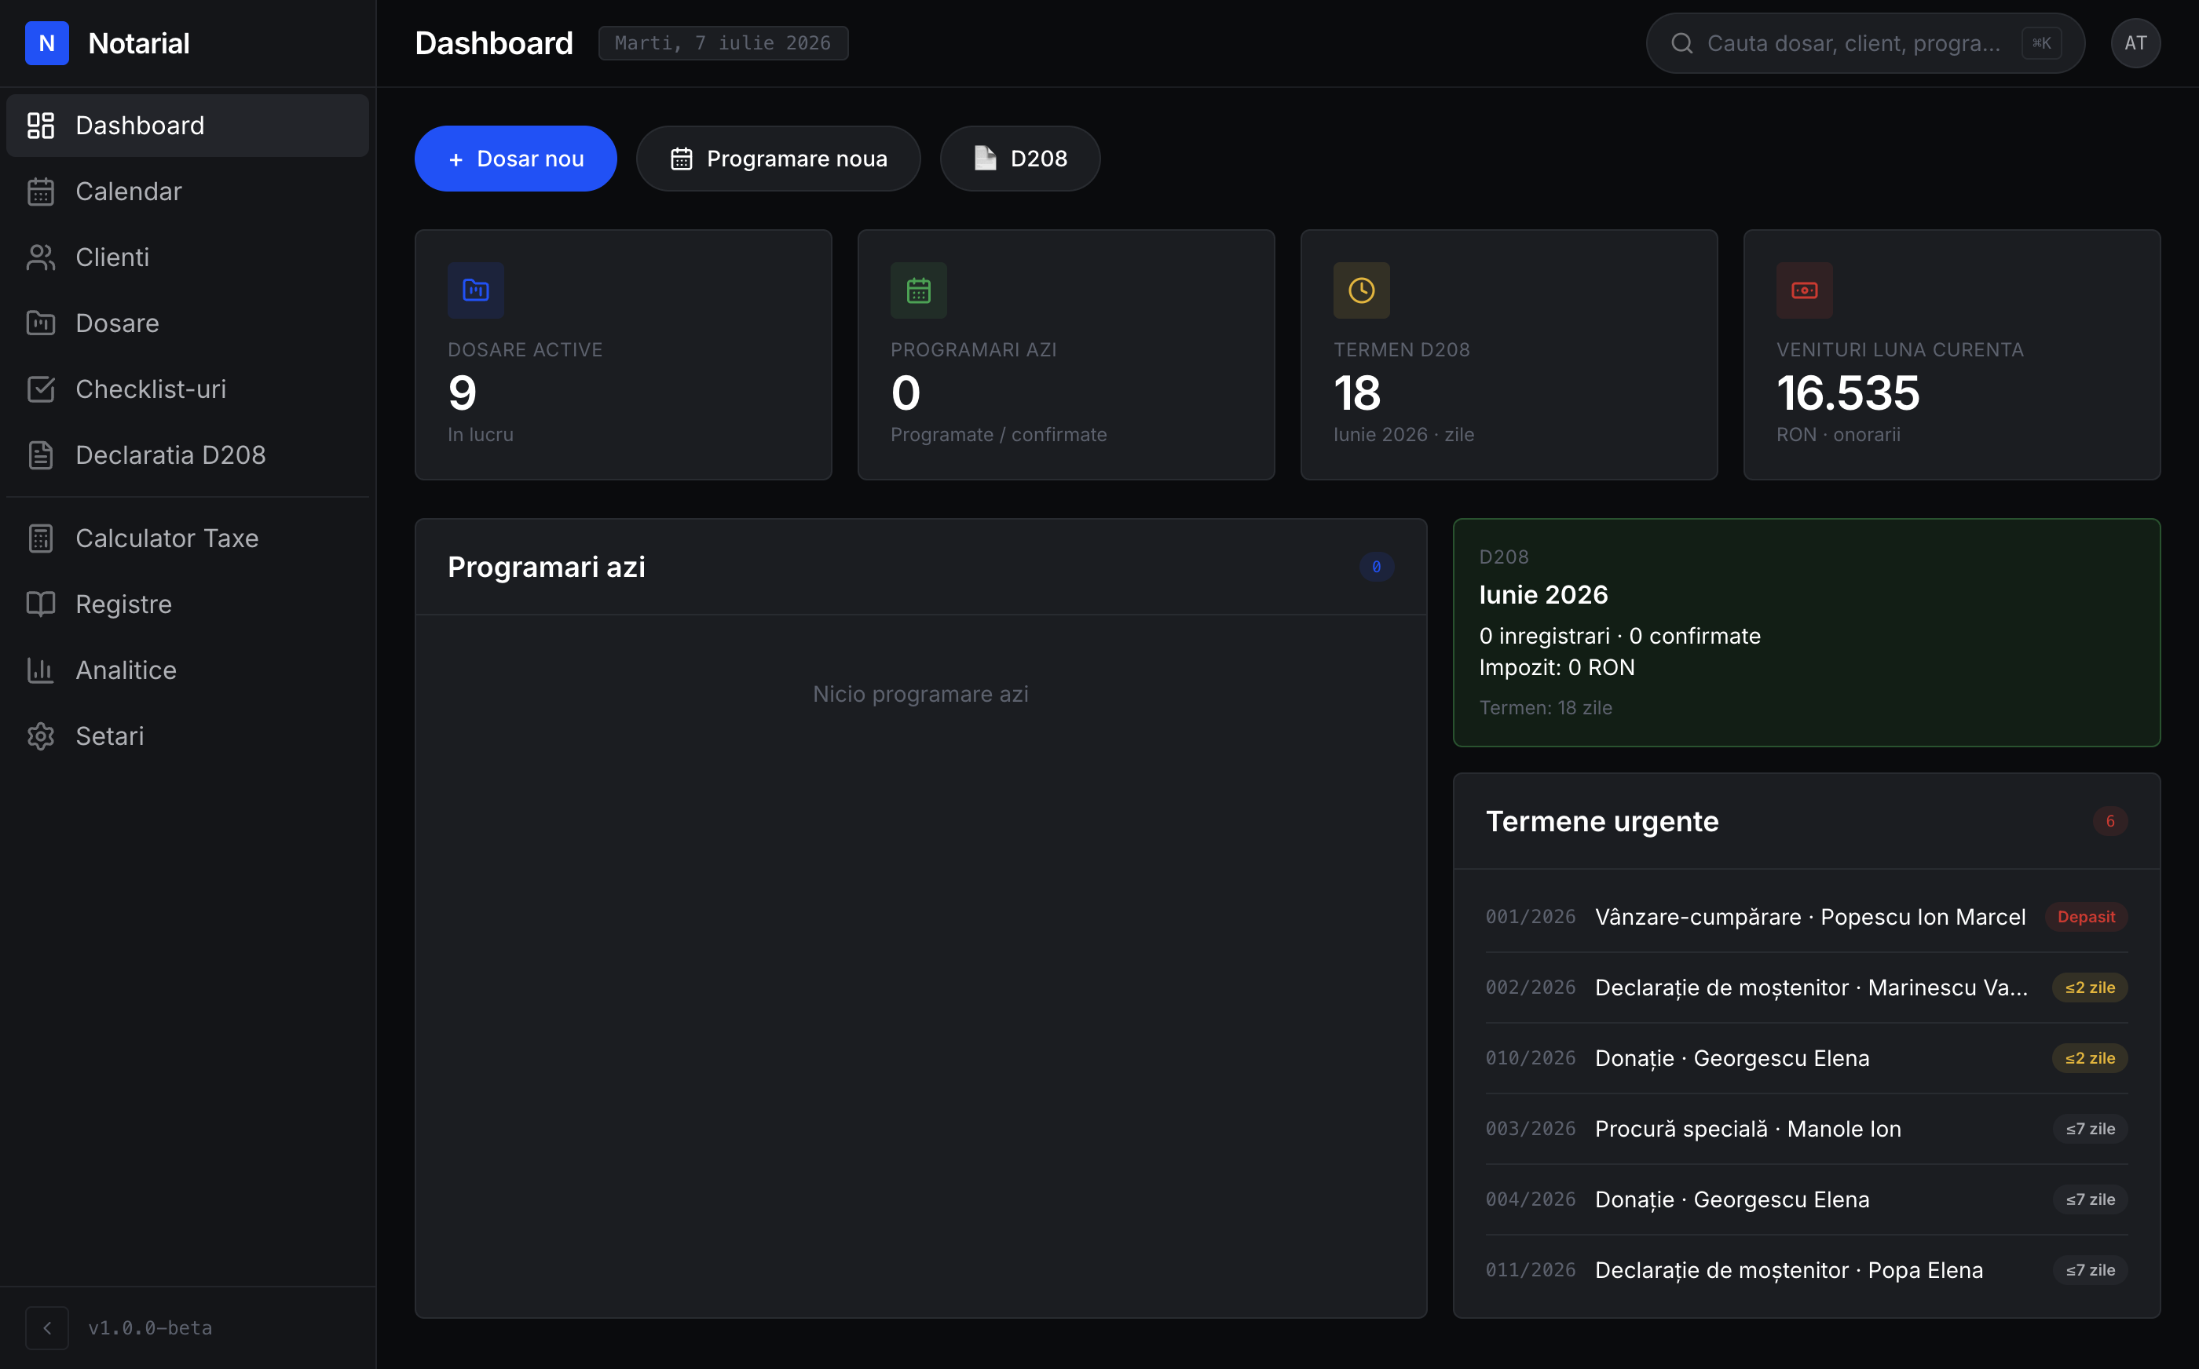Screen dimensions: 2199x1369
Task: Click the ≤7 zile badge on row 011/2026
Action: (x=2089, y=1270)
